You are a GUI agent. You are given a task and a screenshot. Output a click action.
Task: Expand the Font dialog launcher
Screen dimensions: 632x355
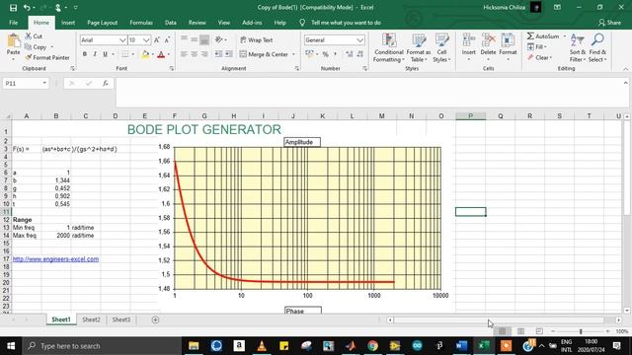[171, 69]
